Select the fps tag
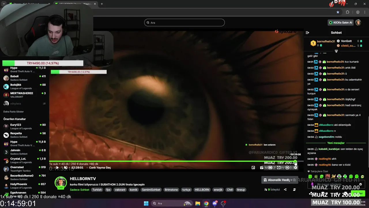Screen dimensions: 369x208 coord(108,190)
